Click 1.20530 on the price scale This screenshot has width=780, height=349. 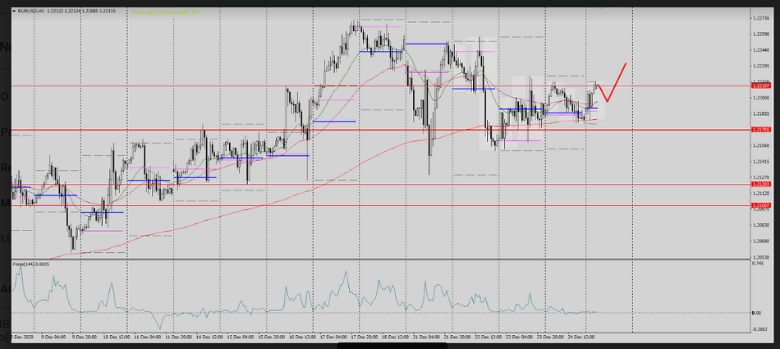(x=762, y=256)
